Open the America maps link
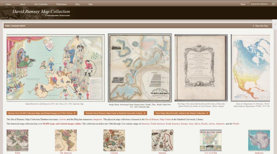Viewport: 277px width, 154px height. [x=145, y=124]
